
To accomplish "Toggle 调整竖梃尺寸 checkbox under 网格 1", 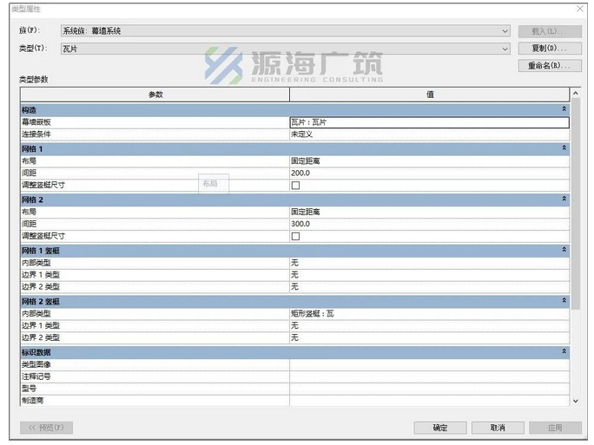I will point(295,186).
